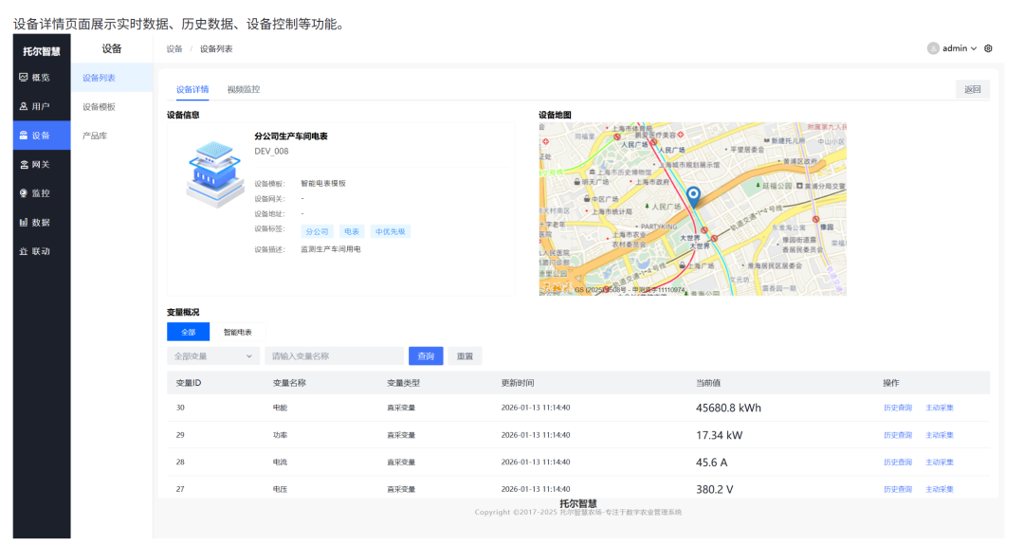
Task: Click the 17.34 kW current value
Action: [x=719, y=435]
